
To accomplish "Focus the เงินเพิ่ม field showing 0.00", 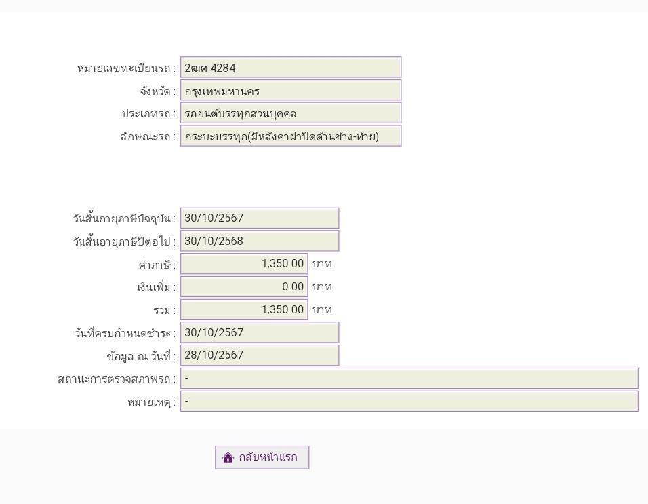I will coord(244,287).
